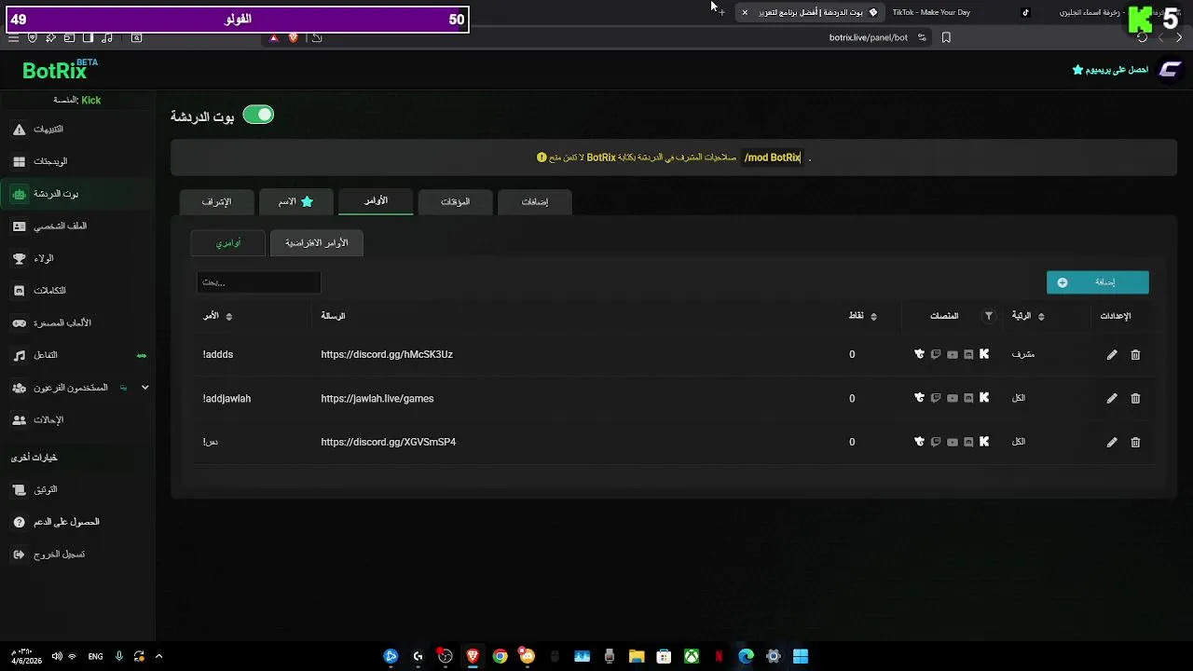Toggle Kick platform for !addjawlah row
This screenshot has width=1193, height=671.
(984, 398)
